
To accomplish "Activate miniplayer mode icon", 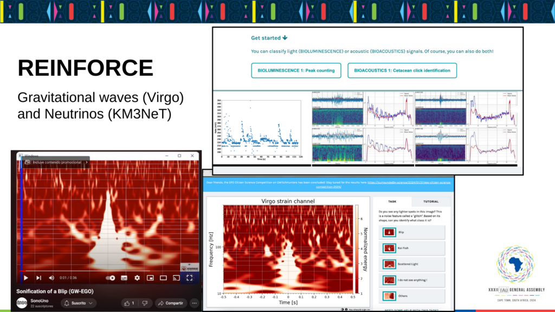I will coord(150,278).
